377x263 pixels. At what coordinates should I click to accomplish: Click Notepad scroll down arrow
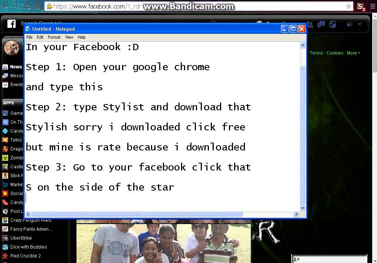[303, 208]
